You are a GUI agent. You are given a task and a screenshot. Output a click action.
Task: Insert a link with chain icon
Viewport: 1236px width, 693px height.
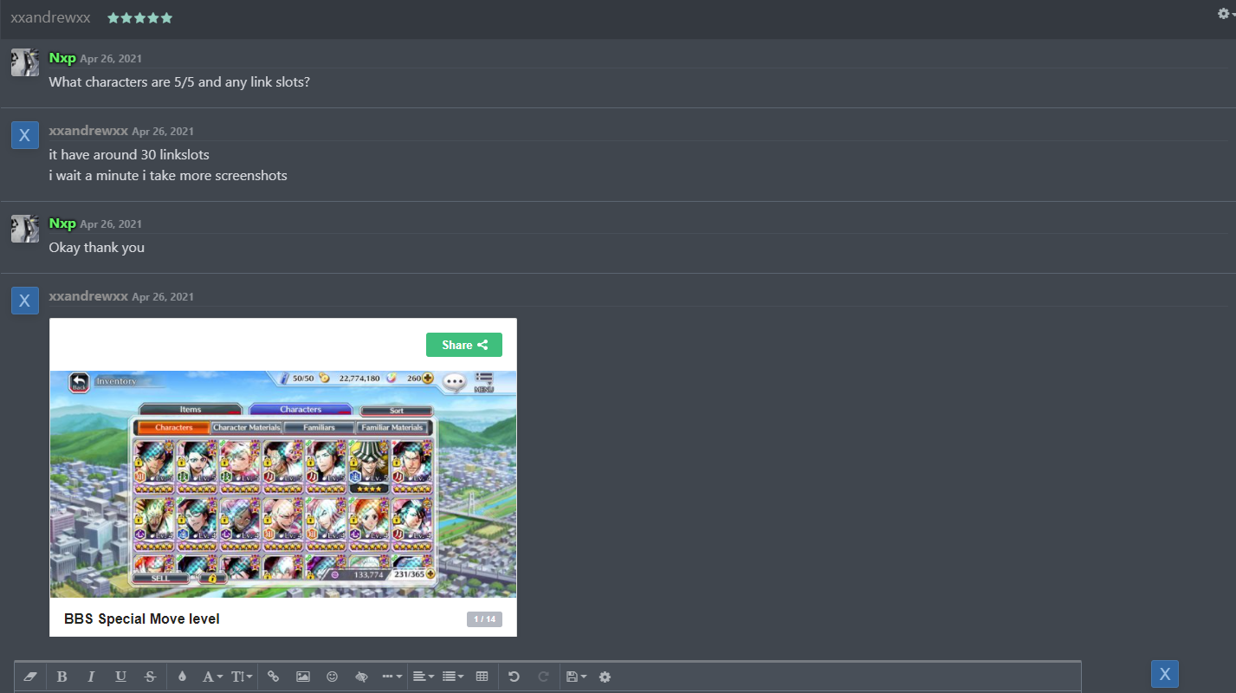pyautogui.click(x=274, y=677)
